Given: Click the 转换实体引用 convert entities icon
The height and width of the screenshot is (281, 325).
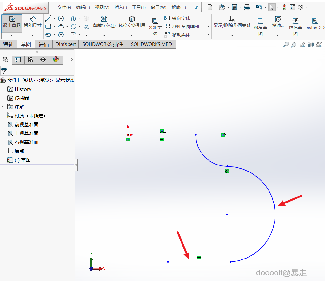Looking at the screenshot, I should [132, 20].
